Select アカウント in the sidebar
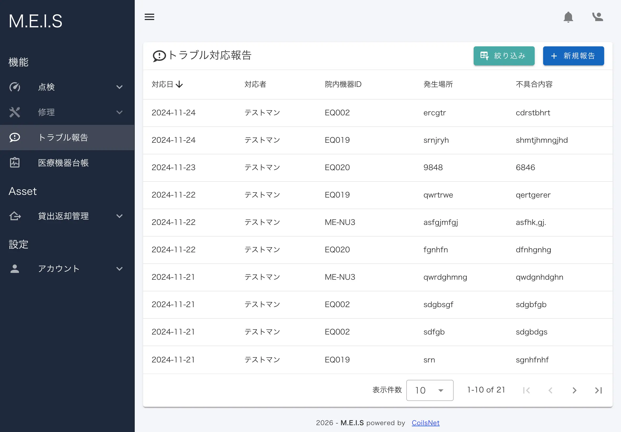Image resolution: width=621 pixels, height=432 pixels. click(67, 268)
